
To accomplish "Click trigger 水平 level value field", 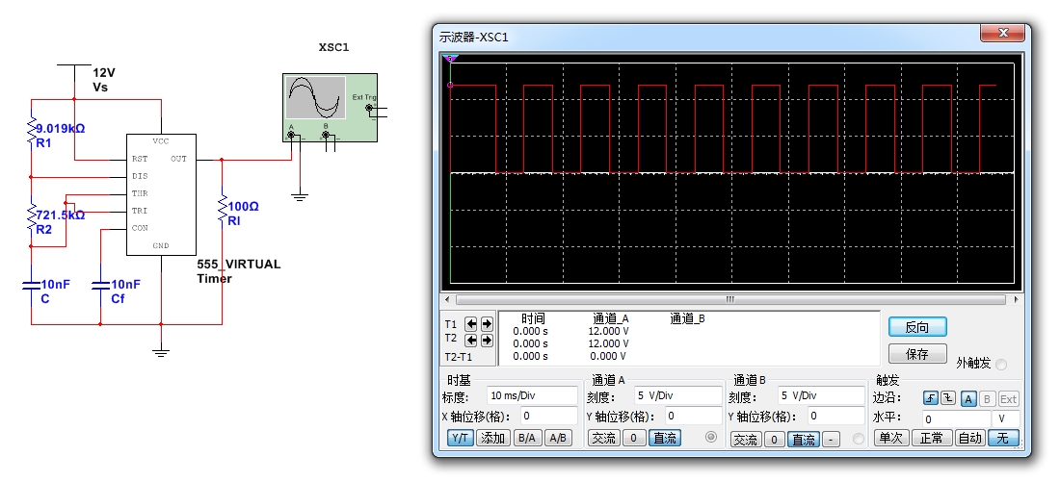I will (957, 418).
